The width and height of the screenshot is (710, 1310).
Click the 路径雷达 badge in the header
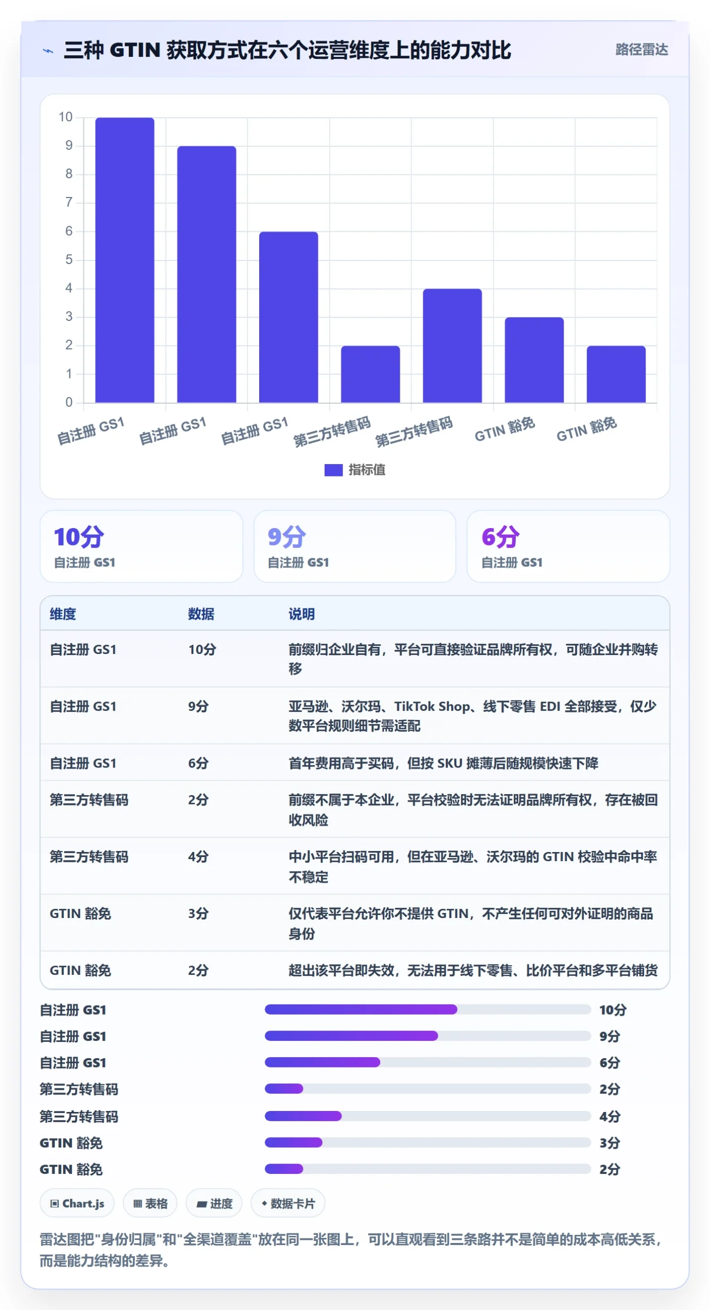(642, 50)
